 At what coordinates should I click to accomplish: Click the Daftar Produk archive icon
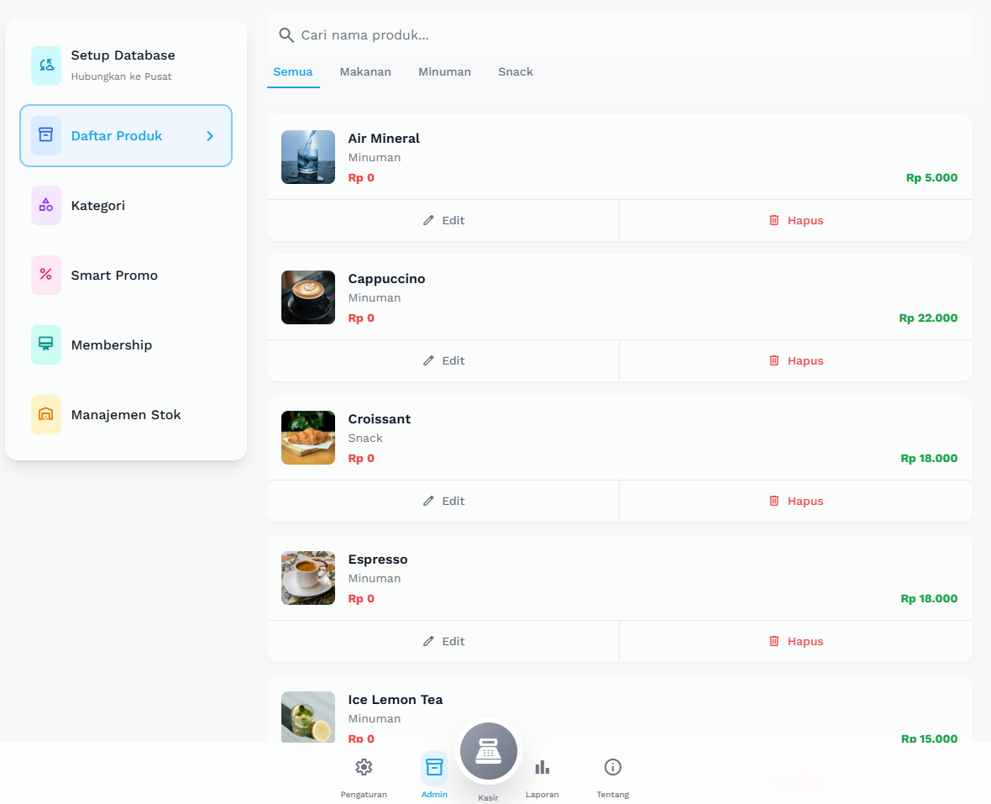[46, 135]
